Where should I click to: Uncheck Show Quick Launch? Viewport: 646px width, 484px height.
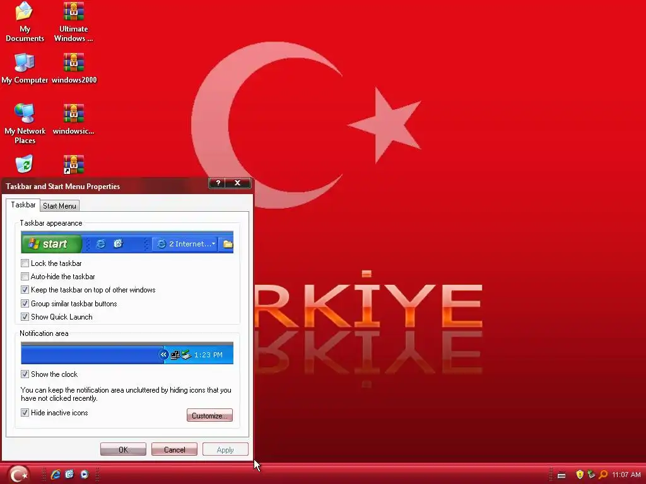tap(25, 317)
